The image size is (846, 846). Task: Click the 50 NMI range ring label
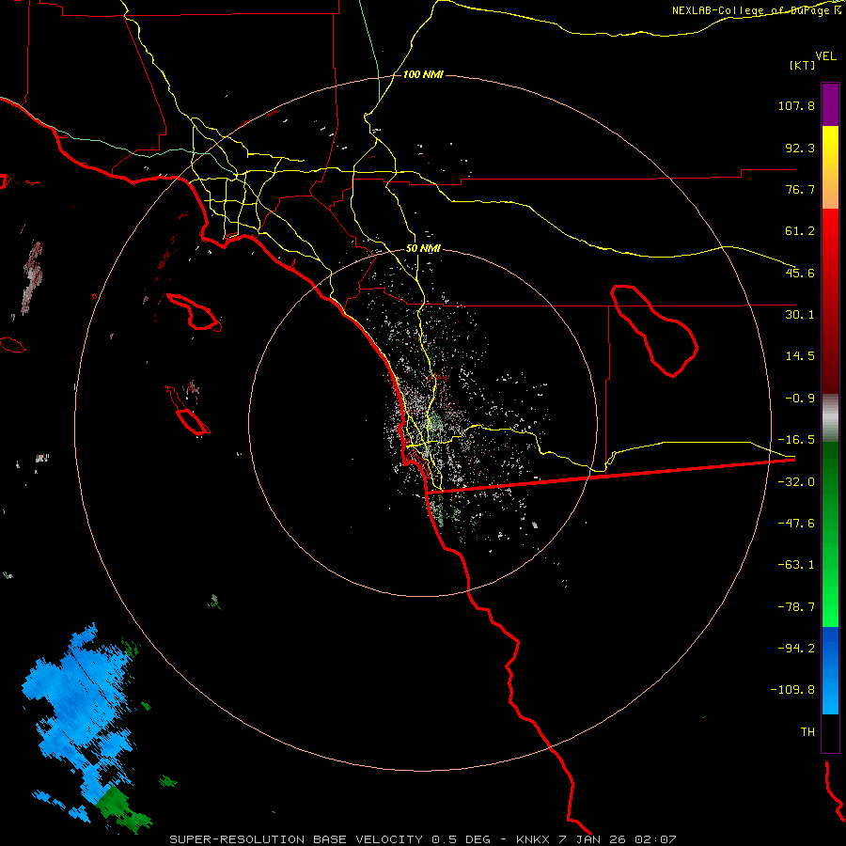[x=423, y=249]
